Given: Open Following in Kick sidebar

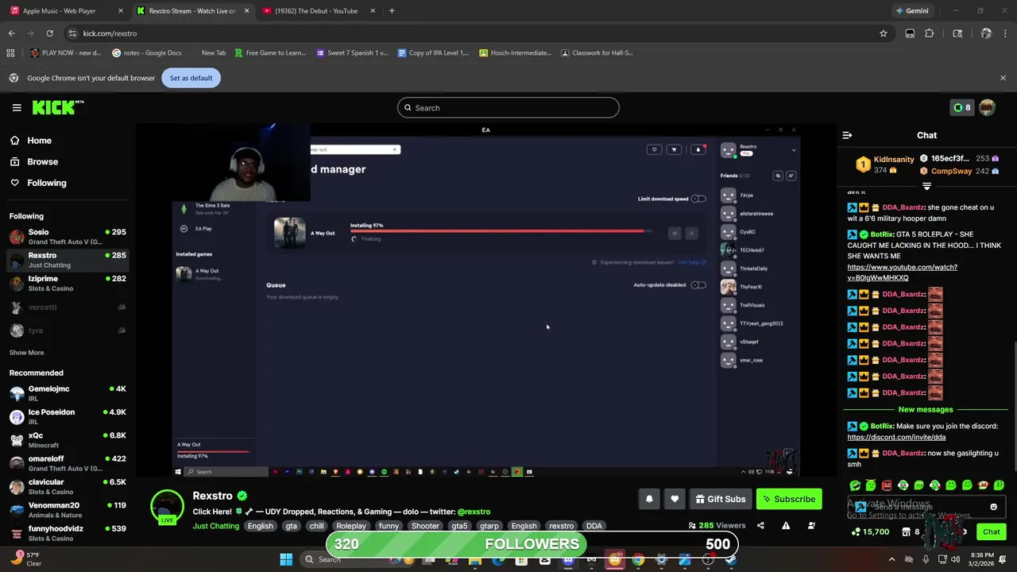Looking at the screenshot, I should 37,183.
